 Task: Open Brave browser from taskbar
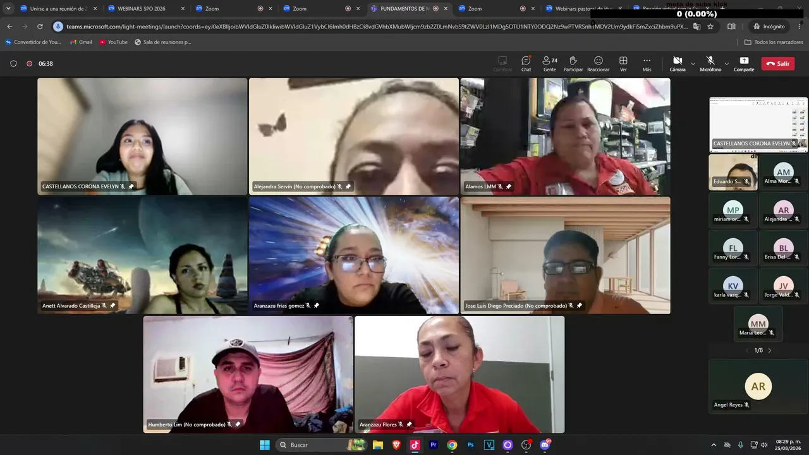396,445
